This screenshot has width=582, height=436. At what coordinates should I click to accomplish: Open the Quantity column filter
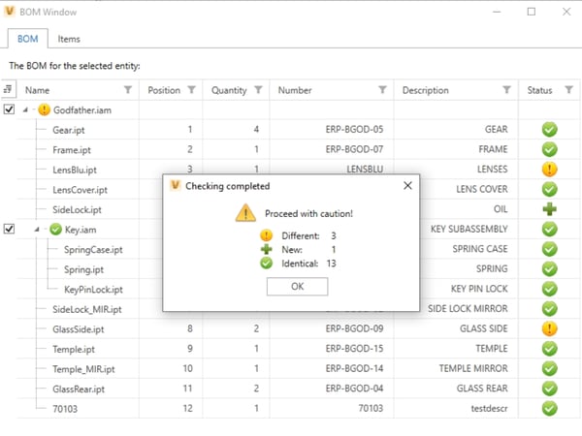click(258, 90)
